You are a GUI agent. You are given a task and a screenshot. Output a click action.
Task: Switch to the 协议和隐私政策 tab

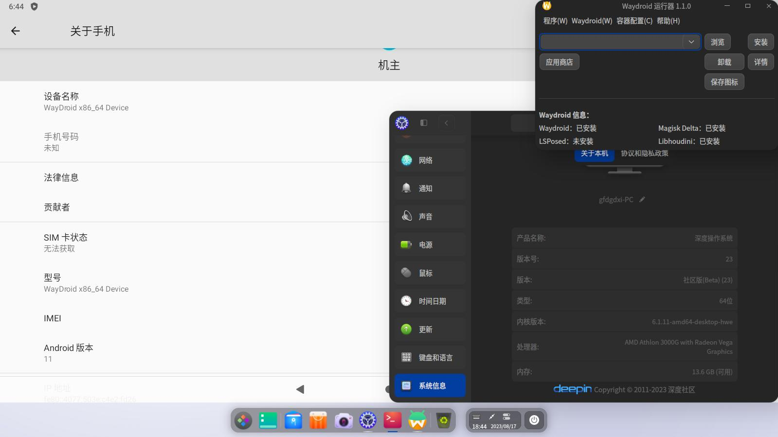click(644, 154)
